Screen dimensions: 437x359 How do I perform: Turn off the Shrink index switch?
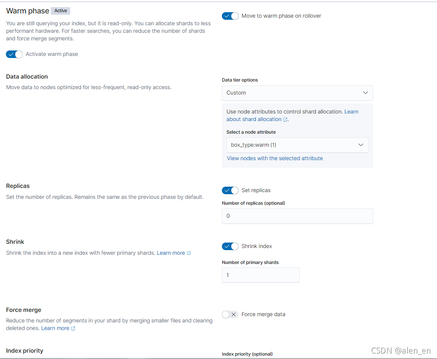tap(230, 246)
